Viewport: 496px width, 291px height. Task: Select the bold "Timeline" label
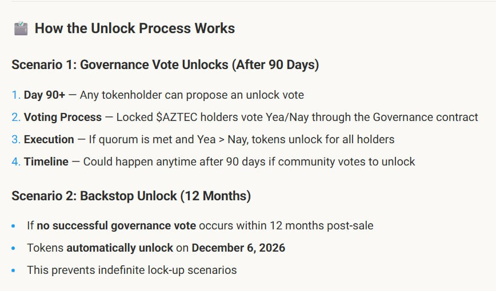(46, 162)
